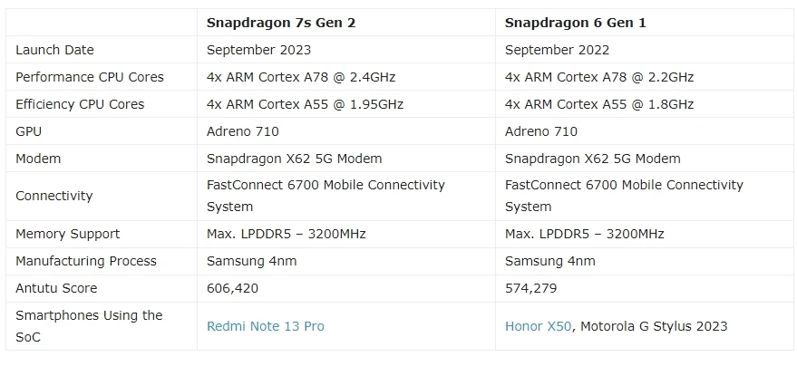Click the 574,279 Antutu score cell

pos(530,288)
